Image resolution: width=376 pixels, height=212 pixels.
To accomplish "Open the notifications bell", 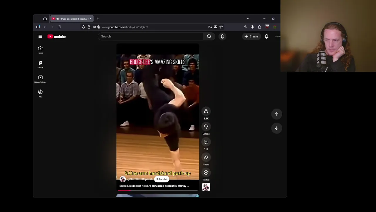I will [266, 37].
